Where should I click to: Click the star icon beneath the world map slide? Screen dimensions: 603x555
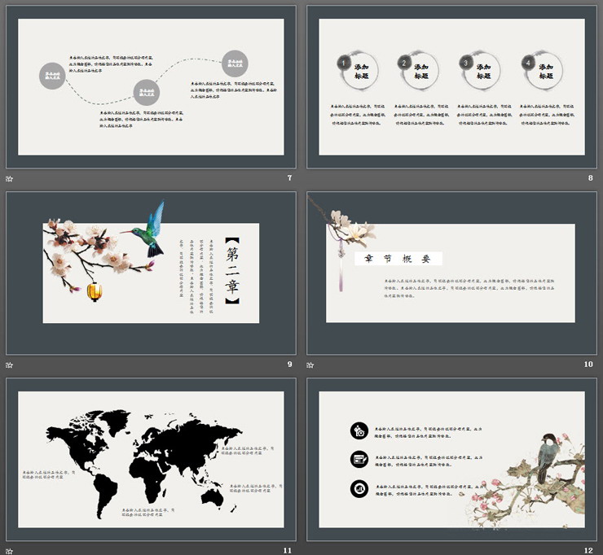pyautogui.click(x=10, y=550)
